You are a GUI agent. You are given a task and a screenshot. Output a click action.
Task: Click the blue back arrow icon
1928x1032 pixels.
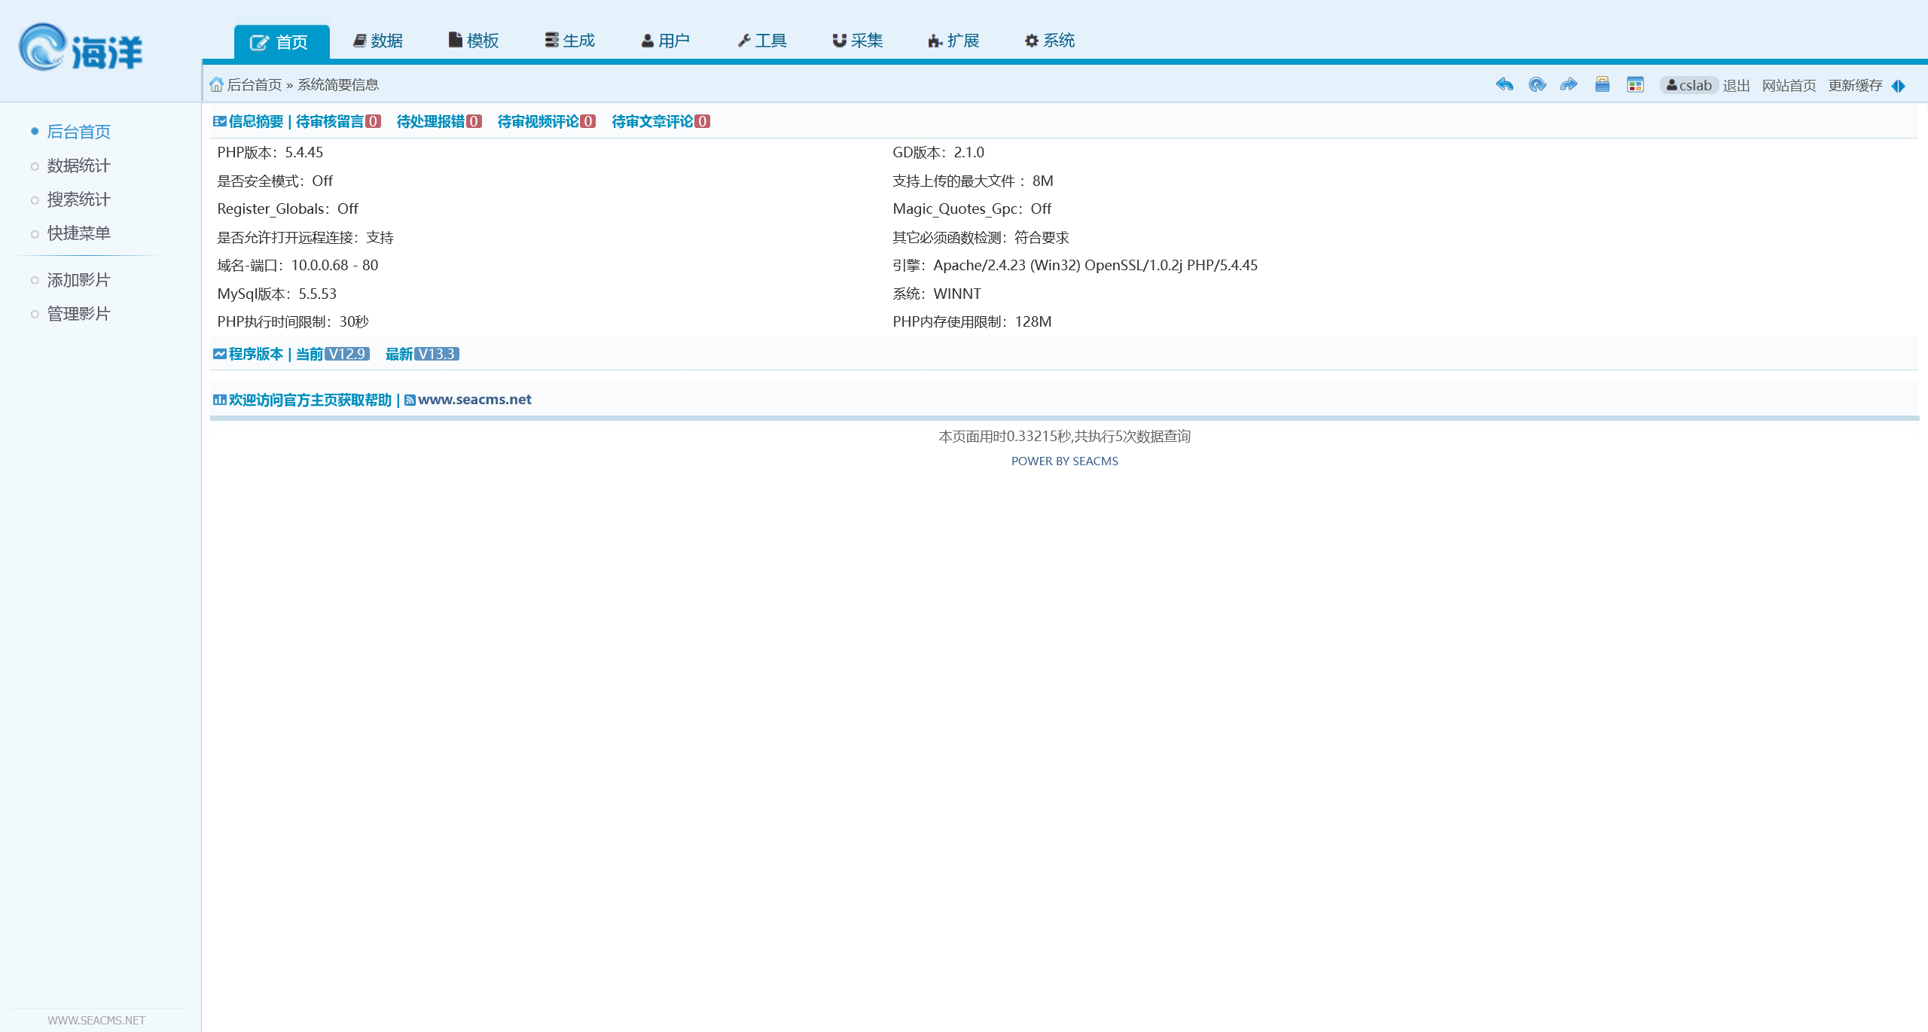pos(1504,84)
